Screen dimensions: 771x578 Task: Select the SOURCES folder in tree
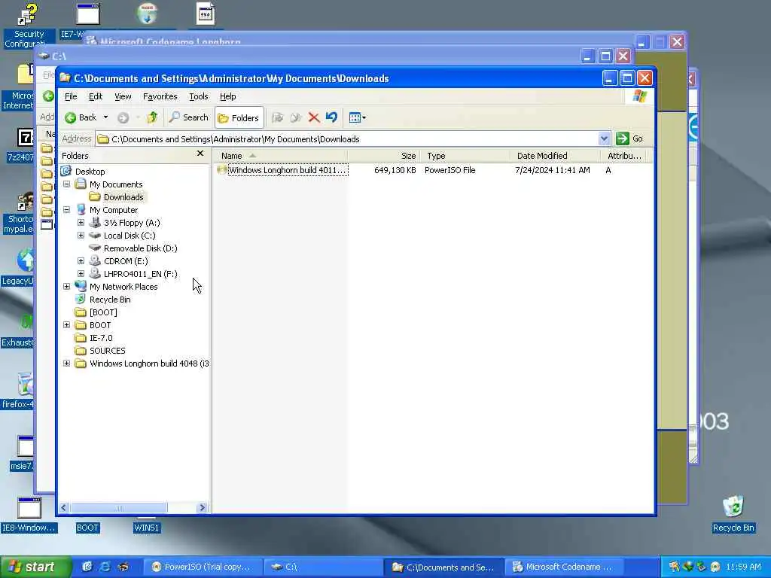coord(107,351)
